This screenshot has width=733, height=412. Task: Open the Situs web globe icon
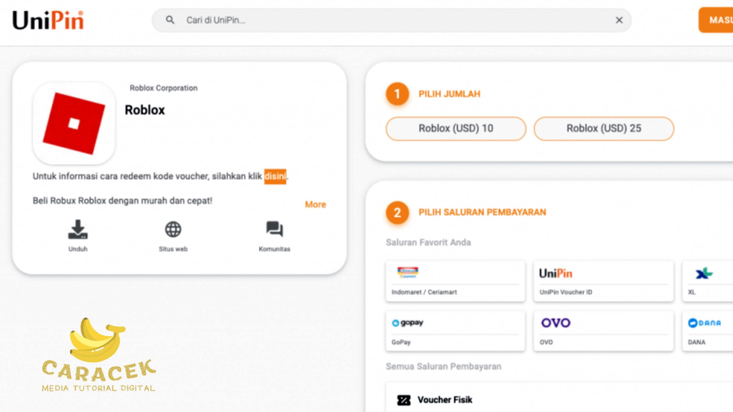173,230
